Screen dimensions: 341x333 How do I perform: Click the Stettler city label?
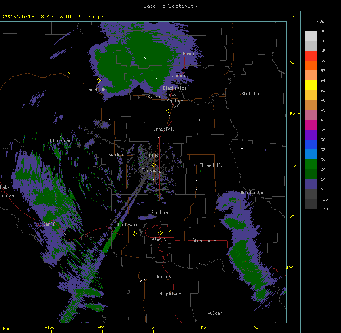251,94
